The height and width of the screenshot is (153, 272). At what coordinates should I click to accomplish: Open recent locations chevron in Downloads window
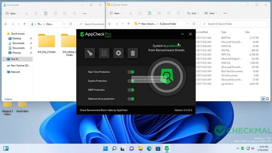pyautogui.click(x=19, y=24)
